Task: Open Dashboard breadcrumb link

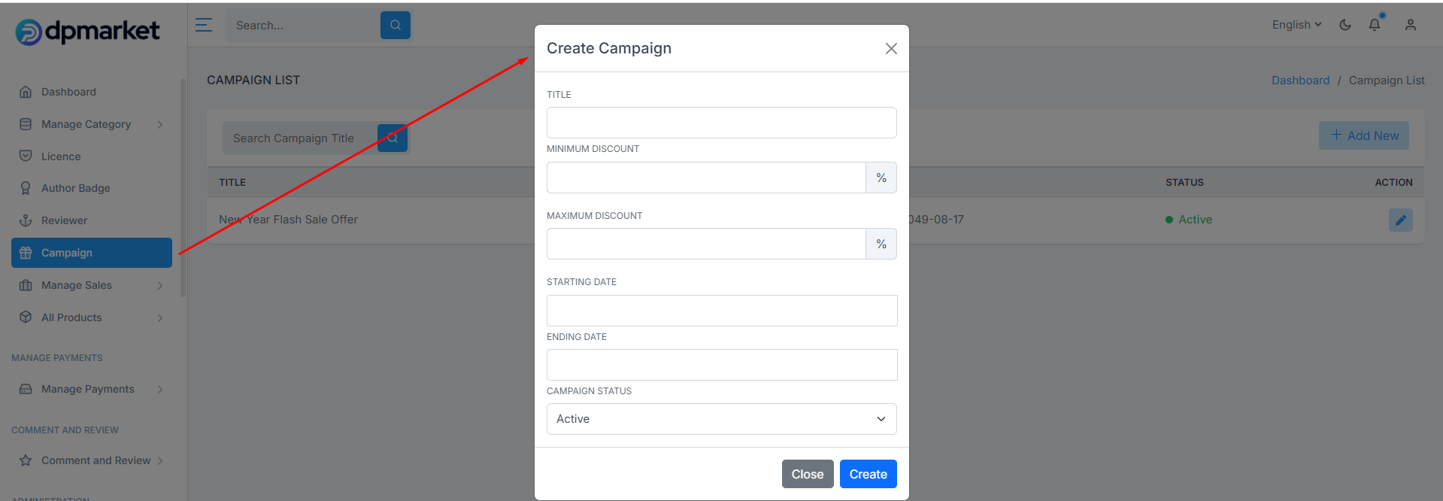Action: point(1300,80)
